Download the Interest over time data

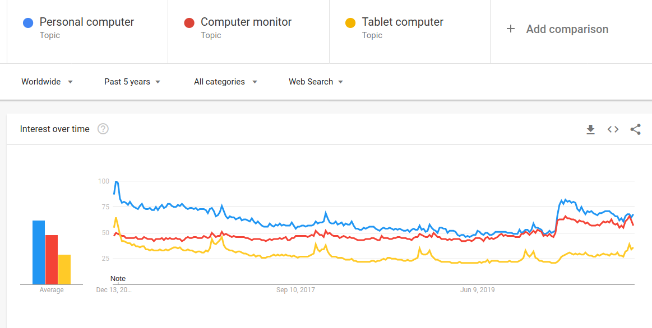tap(590, 129)
